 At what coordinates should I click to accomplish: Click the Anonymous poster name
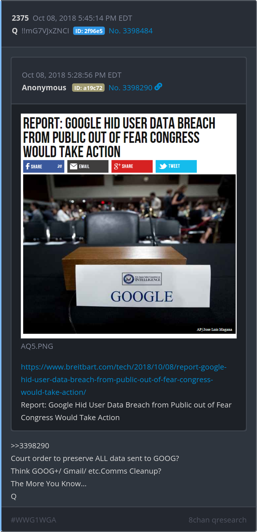click(x=44, y=88)
